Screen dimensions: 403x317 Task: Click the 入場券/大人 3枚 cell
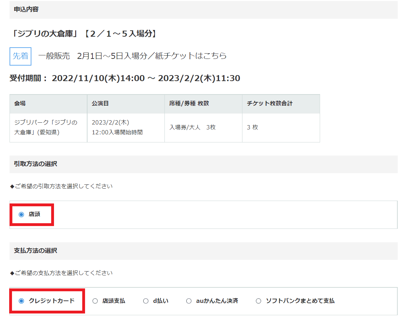tap(192, 127)
